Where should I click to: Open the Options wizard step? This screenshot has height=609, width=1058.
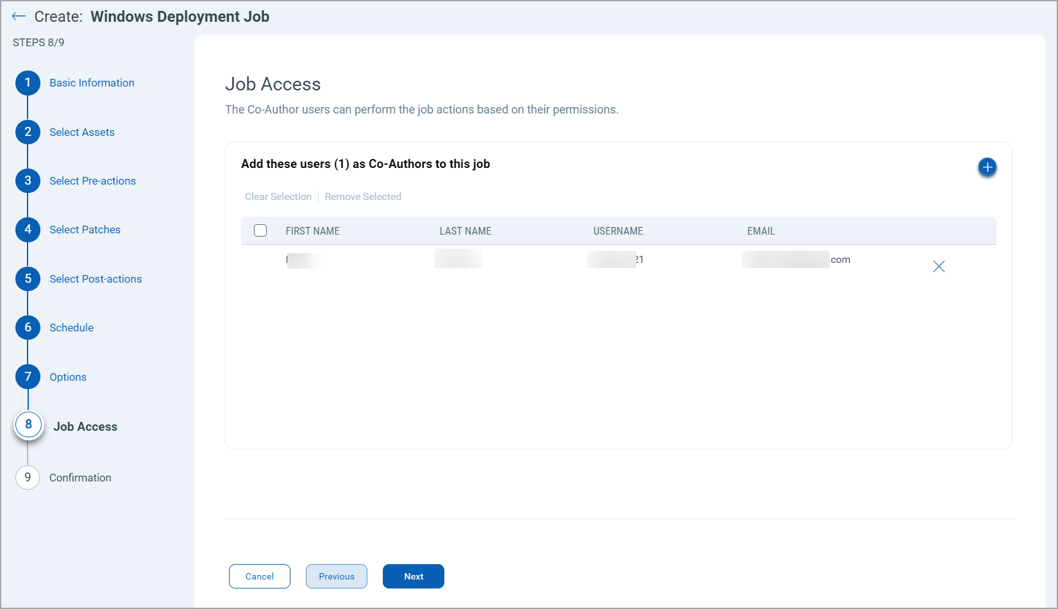click(x=67, y=377)
